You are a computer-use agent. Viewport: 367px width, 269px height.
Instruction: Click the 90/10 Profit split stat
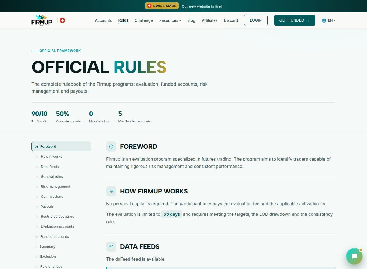click(x=39, y=116)
